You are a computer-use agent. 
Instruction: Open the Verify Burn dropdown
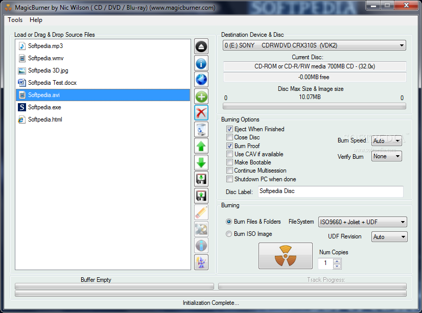[387, 156]
